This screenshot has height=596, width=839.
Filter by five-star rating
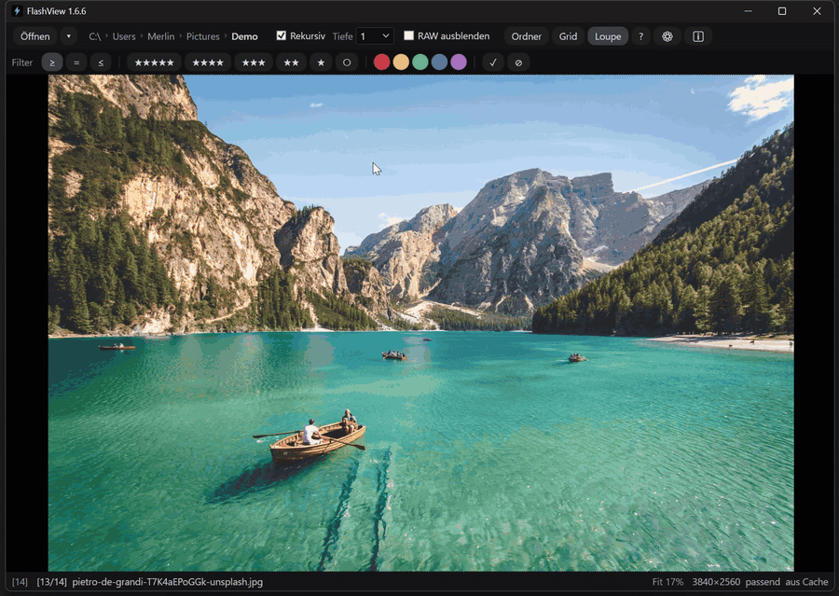coord(155,62)
